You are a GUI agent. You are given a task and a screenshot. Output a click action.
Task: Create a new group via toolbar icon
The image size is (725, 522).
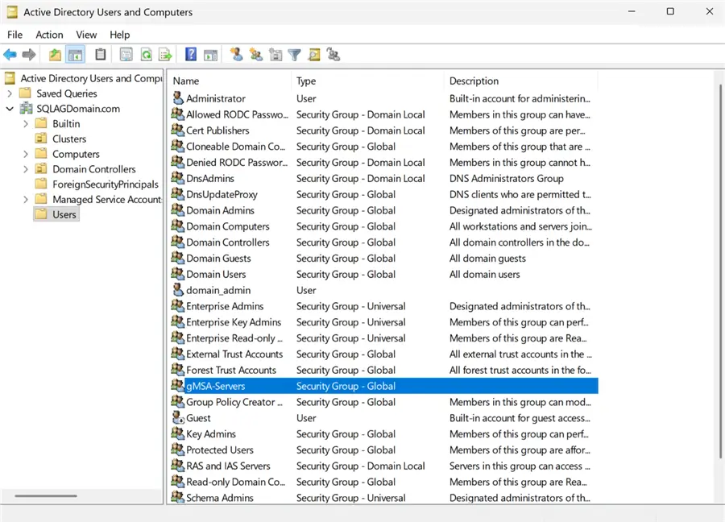tap(255, 55)
